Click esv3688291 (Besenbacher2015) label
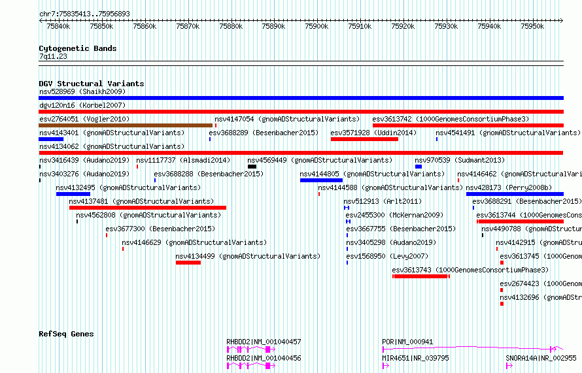This screenshot has width=582, height=373. (x=527, y=201)
